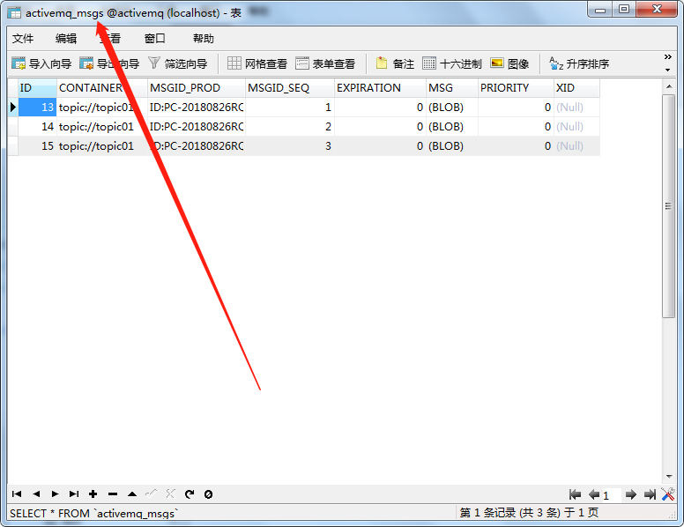This screenshot has height=527, width=684.
Task: Click the PRIORITY column header
Action: click(516, 88)
